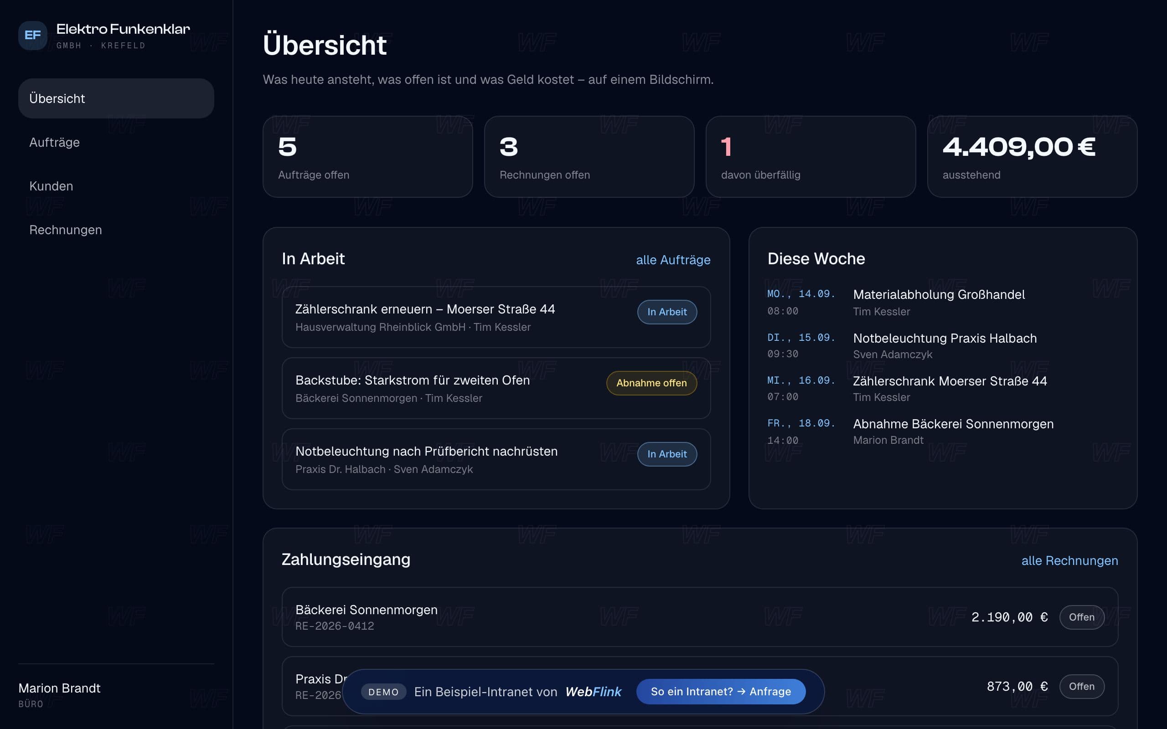Click the 'Abnahme offen' status badge

point(651,383)
